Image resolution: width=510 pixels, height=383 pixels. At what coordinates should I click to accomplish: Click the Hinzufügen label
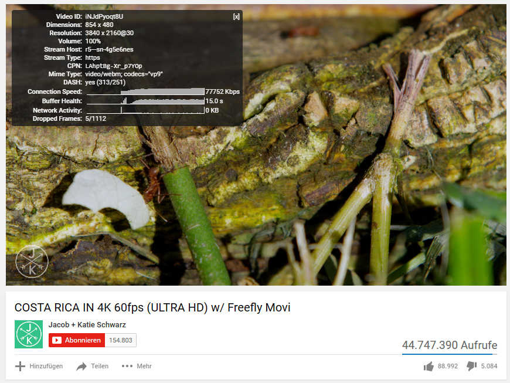[46, 366]
